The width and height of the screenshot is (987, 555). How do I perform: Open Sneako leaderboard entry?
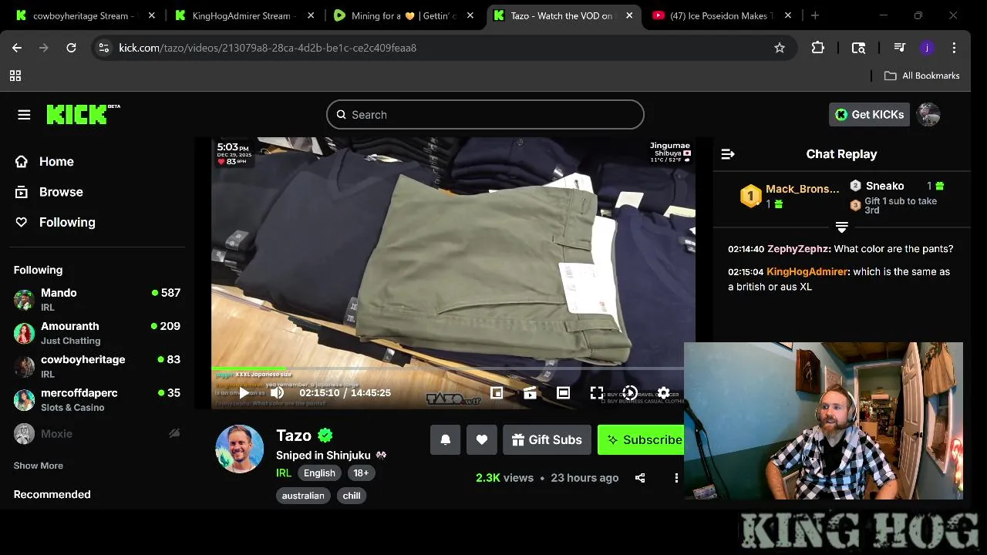coord(897,186)
